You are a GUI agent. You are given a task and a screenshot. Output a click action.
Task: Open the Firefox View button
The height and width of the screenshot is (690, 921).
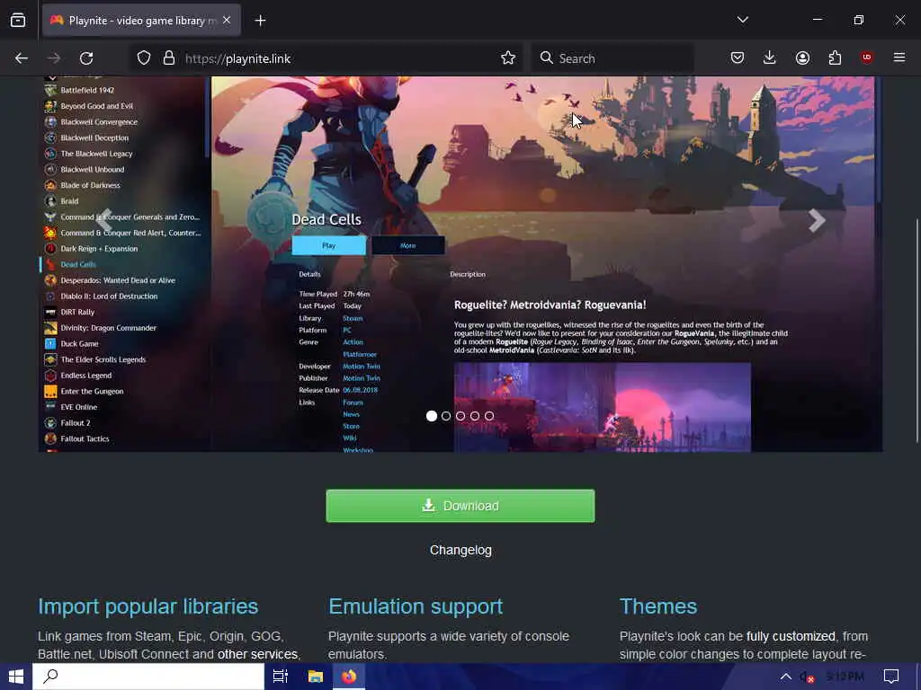[x=18, y=21]
